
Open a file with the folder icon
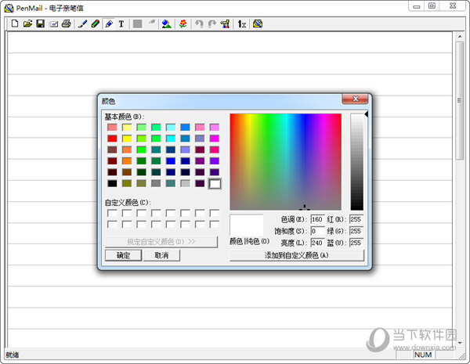27,24
